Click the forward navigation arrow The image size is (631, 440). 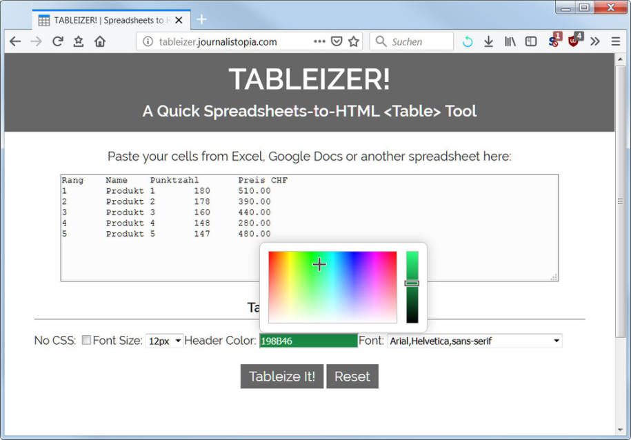(x=37, y=41)
